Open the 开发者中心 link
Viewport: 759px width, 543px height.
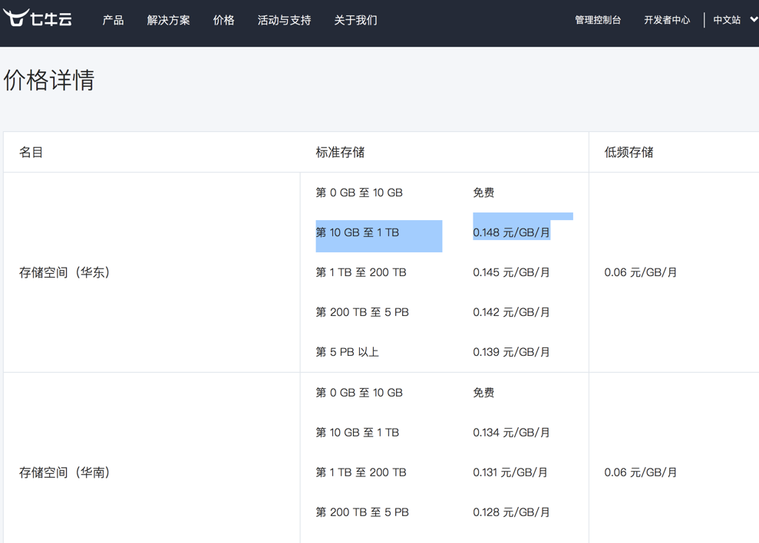[x=666, y=20]
